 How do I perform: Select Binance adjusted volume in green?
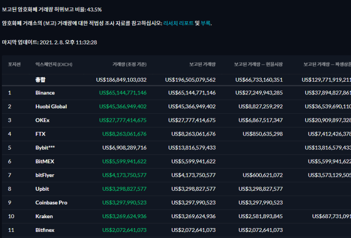pos(123,93)
